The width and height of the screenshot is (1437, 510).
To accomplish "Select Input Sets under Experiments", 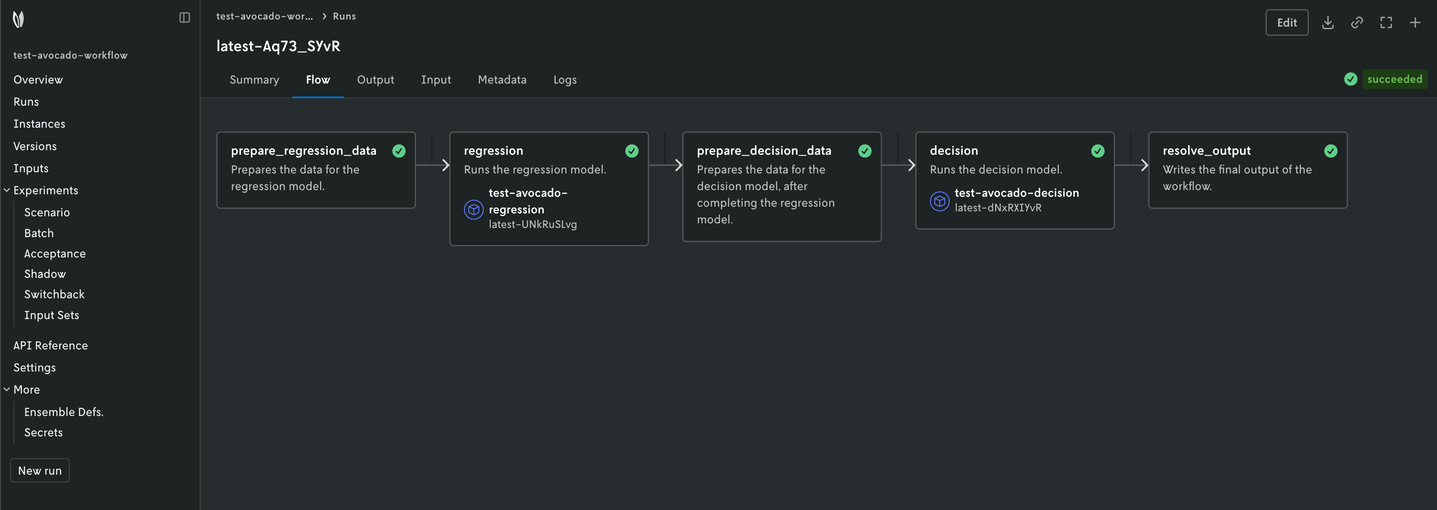I will tap(51, 315).
